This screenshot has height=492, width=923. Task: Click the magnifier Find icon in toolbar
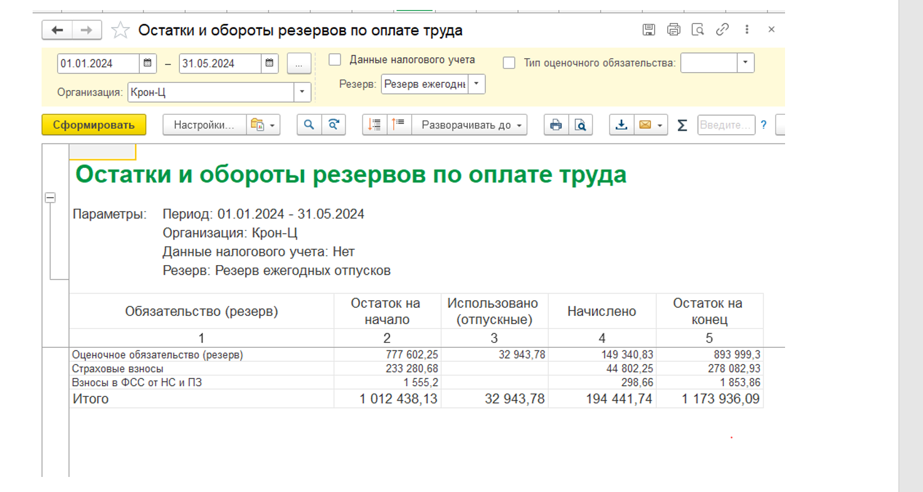pos(309,125)
